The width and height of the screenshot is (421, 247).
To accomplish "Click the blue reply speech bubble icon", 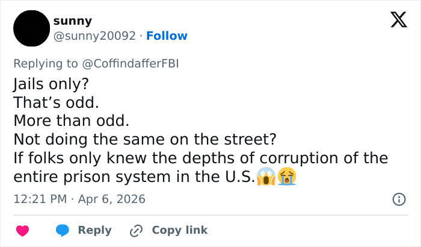I will click(63, 230).
